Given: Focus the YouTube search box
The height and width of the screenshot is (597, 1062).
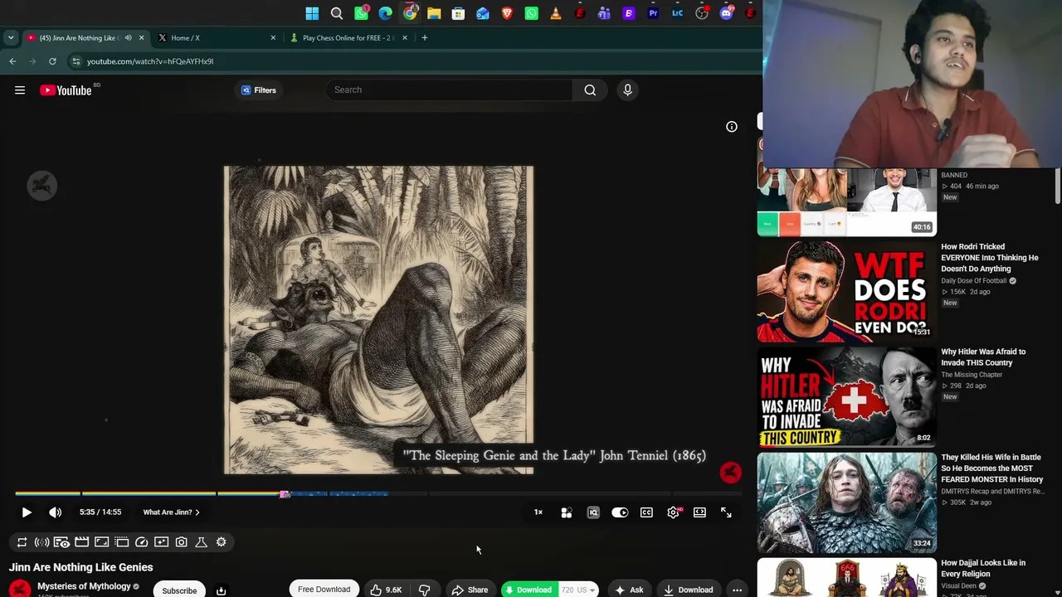Looking at the screenshot, I should [x=449, y=90].
